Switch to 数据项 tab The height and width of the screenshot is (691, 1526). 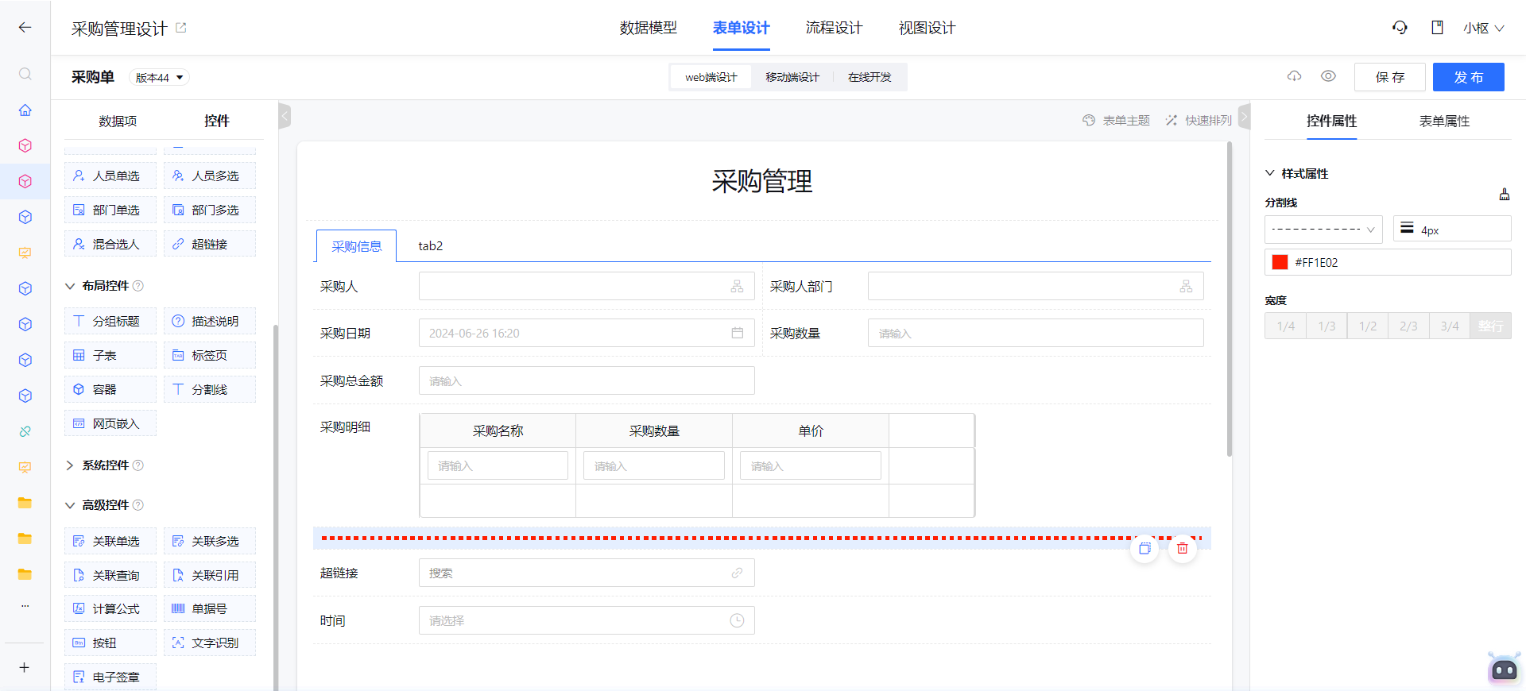118,121
